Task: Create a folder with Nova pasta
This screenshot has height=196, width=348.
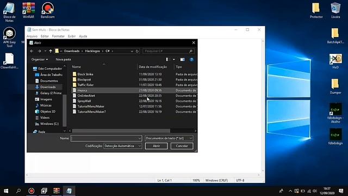Action: 63,59
